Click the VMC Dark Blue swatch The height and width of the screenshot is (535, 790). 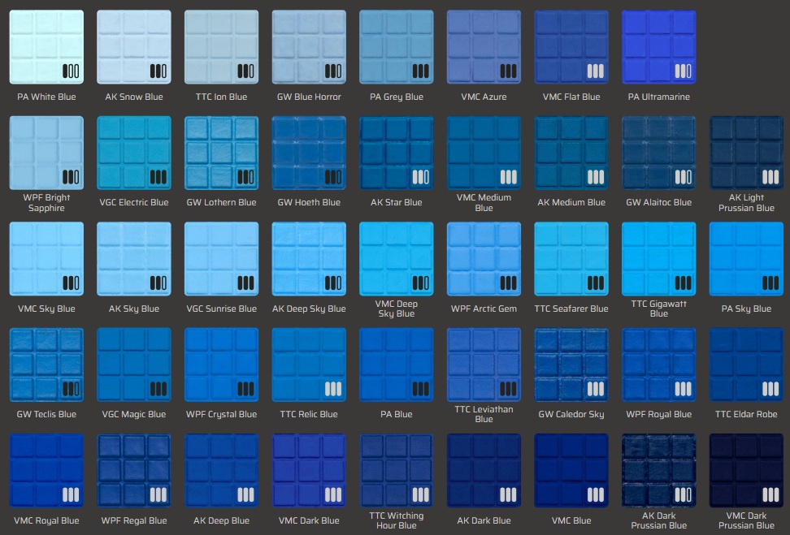(x=309, y=471)
